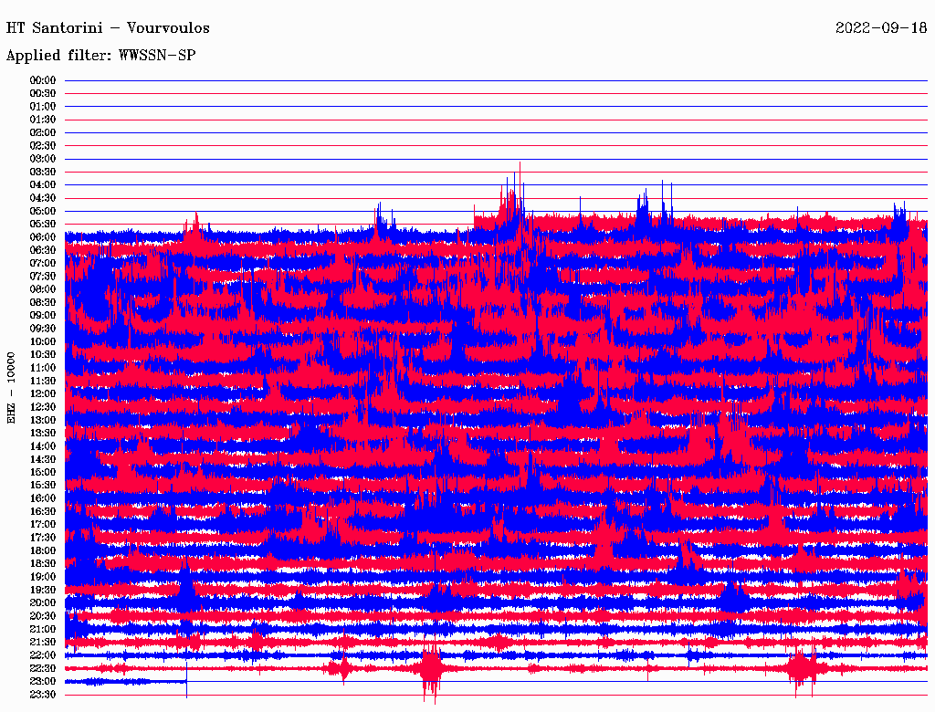
Task: Select the 09:30 time label
Action: [x=43, y=329]
